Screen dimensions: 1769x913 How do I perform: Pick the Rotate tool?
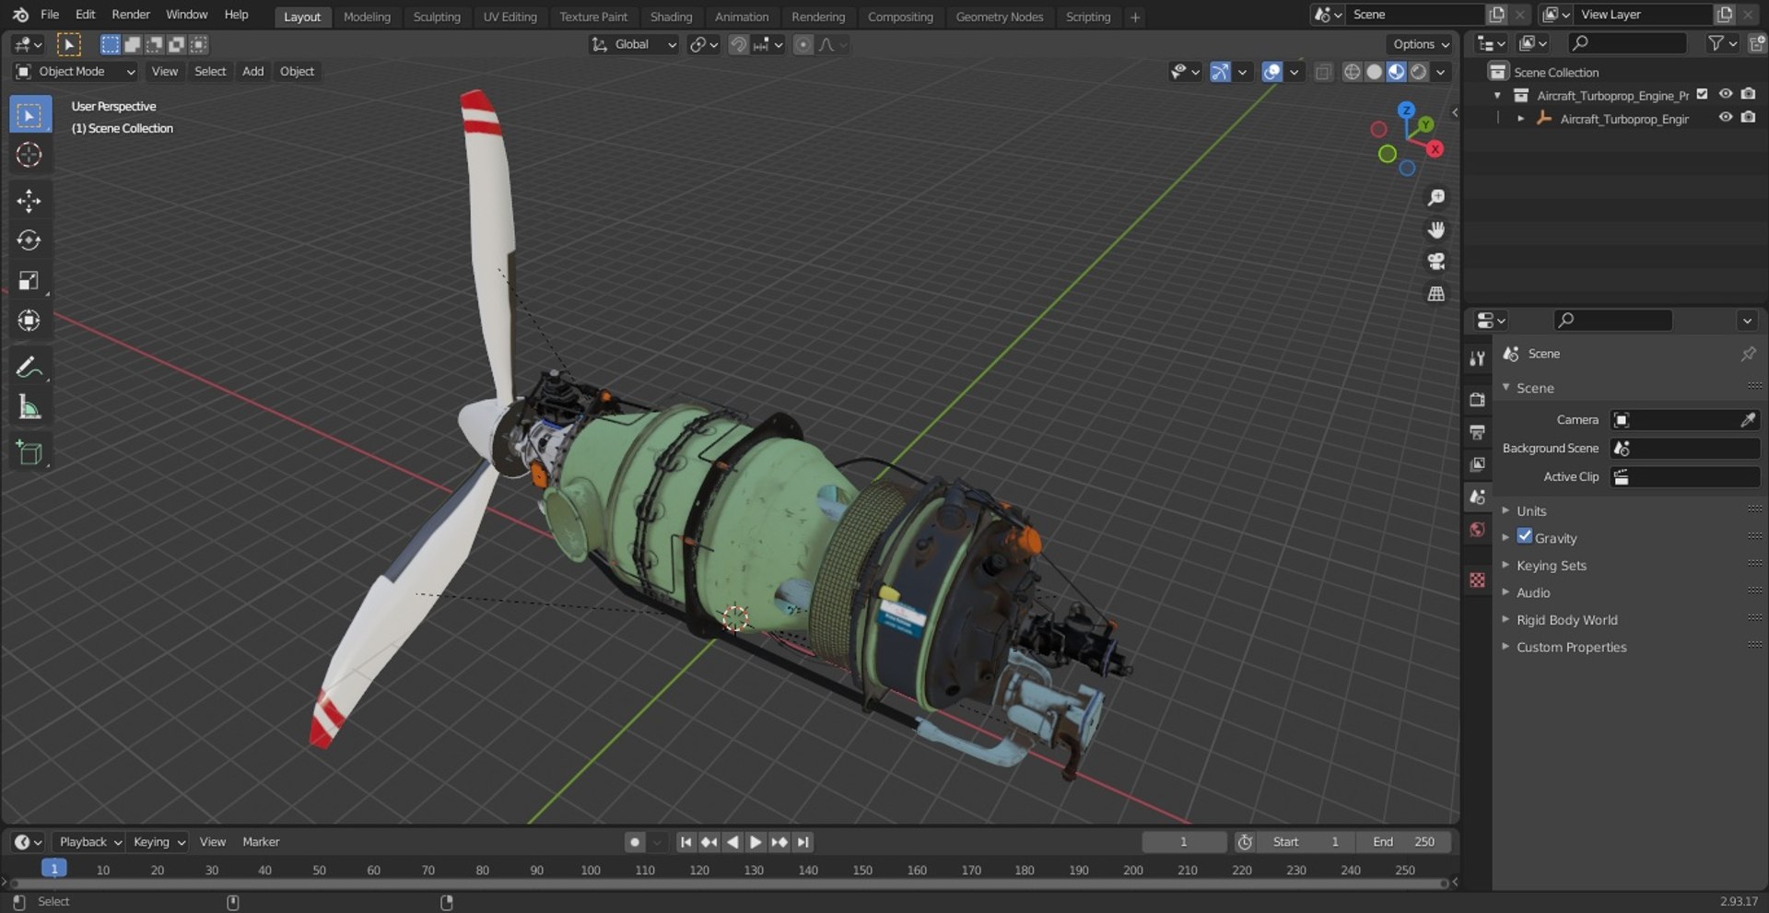(x=29, y=240)
